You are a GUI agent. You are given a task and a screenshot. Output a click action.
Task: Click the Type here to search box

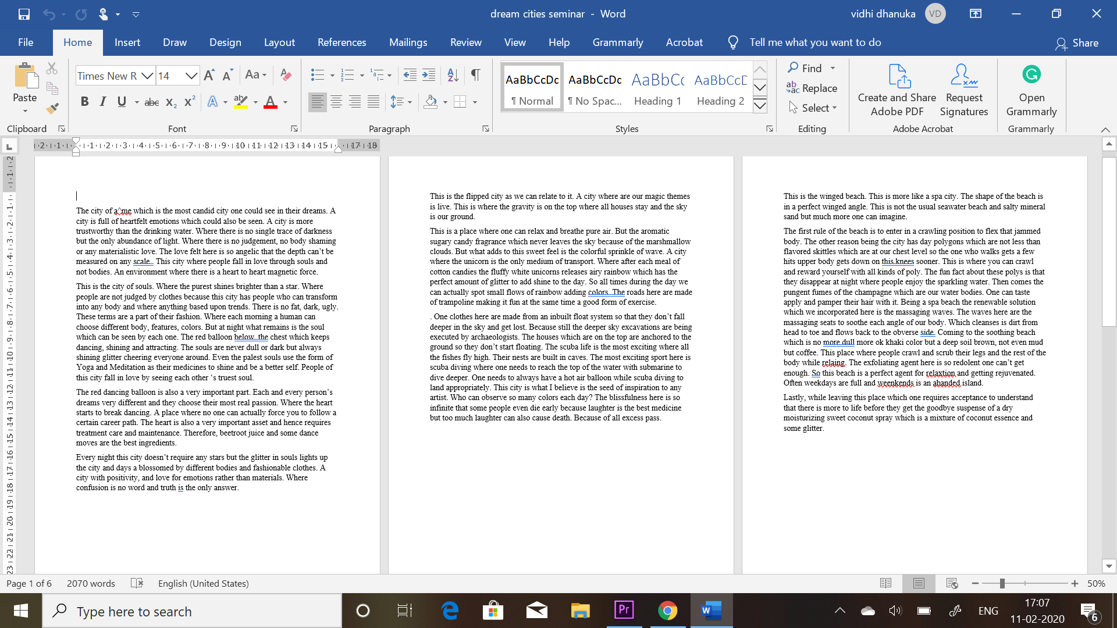click(192, 611)
